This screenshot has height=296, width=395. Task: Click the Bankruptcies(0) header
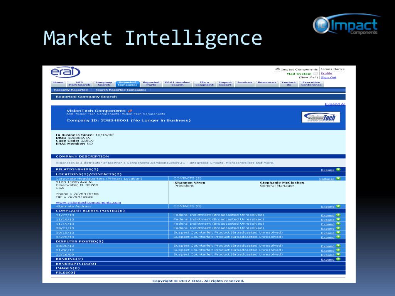[198, 264]
